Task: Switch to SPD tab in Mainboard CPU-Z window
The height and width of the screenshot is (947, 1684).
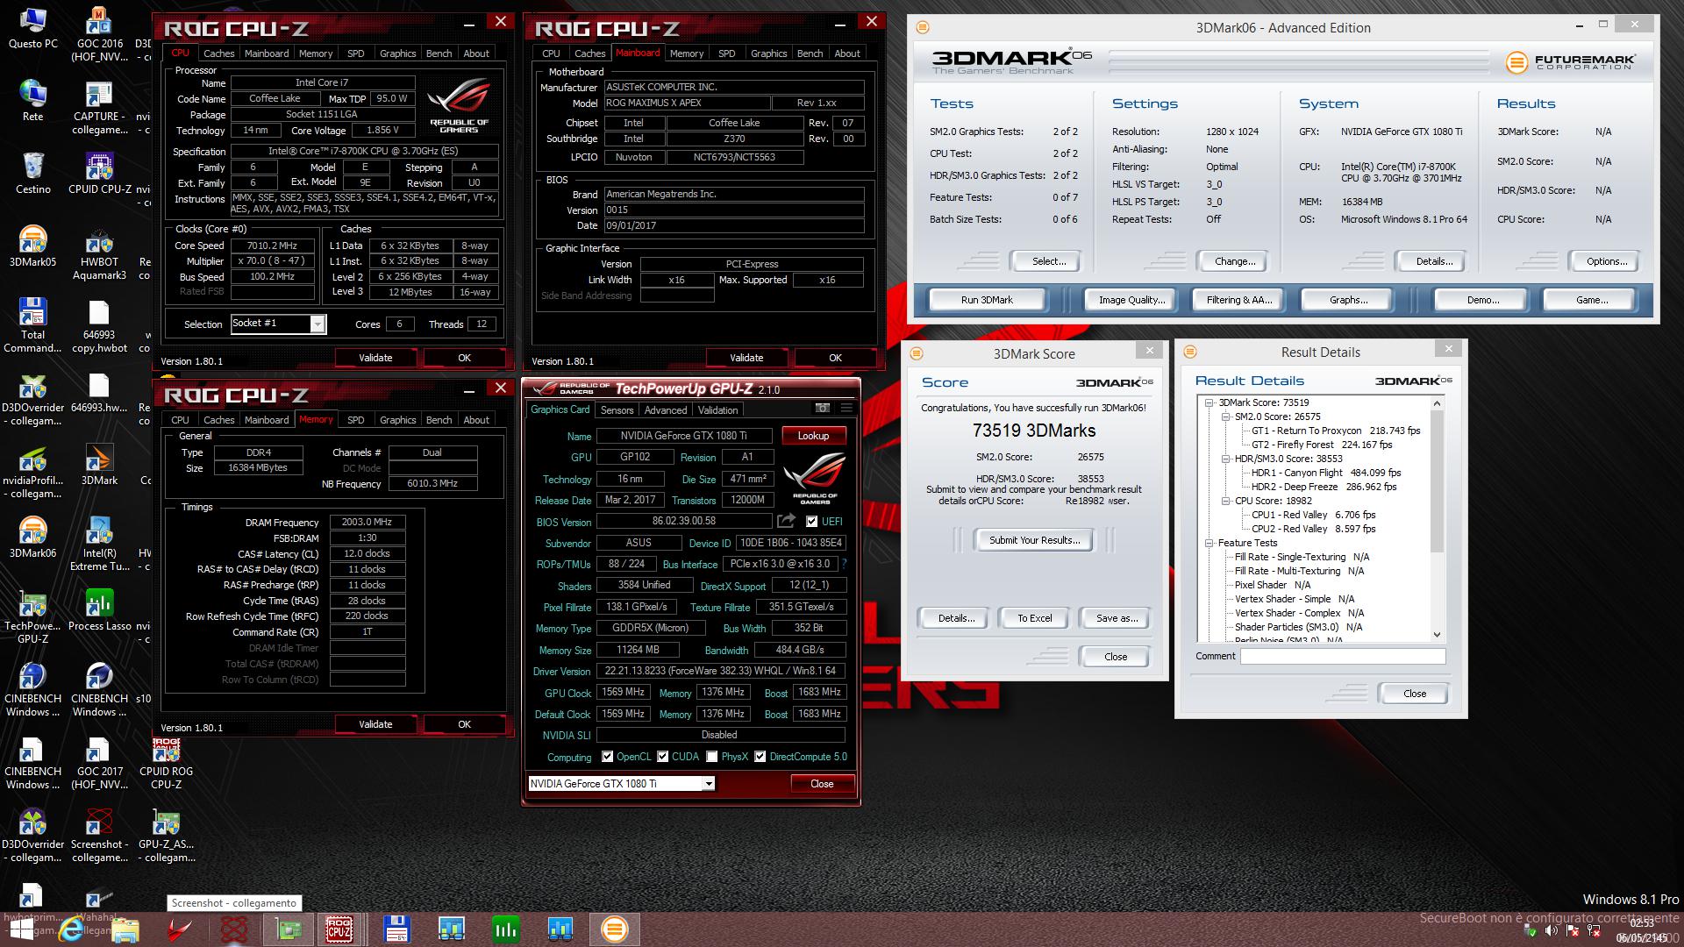Action: tap(726, 53)
